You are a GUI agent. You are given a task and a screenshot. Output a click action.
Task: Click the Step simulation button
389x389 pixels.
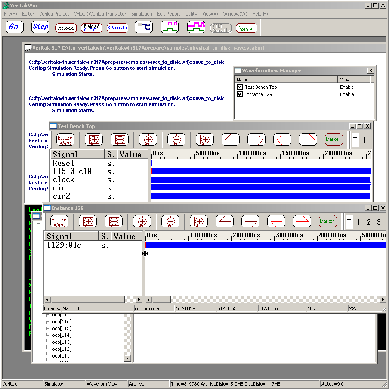pos(40,27)
